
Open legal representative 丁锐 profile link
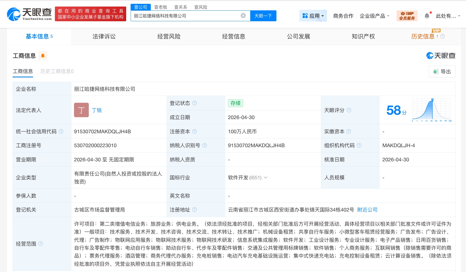click(97, 110)
